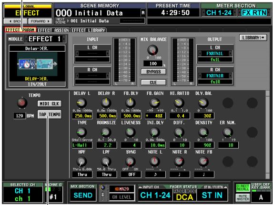Screen dimensions: 273x205
Task: Click the MIX BALANCE value field 100
Action: coord(153,64)
